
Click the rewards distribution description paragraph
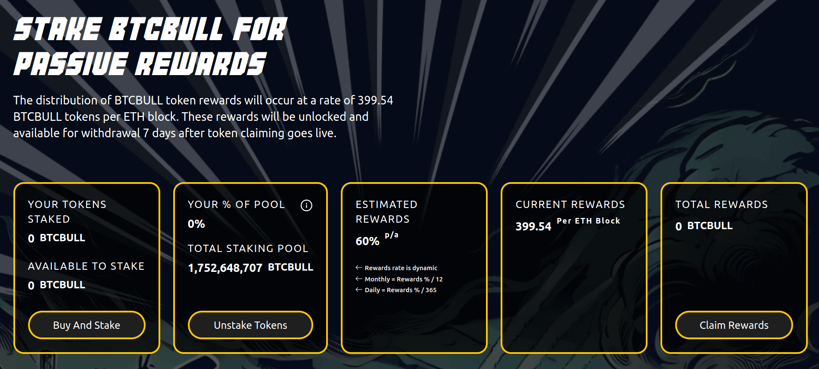(203, 117)
